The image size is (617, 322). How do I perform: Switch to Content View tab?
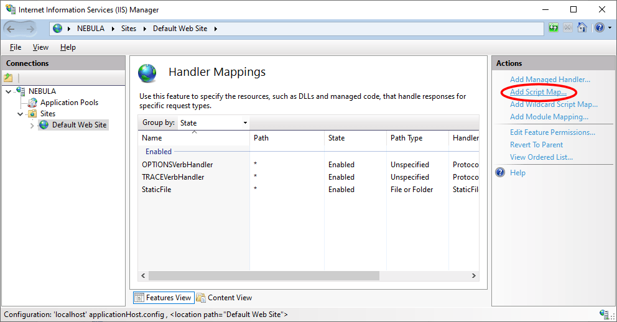(225, 298)
